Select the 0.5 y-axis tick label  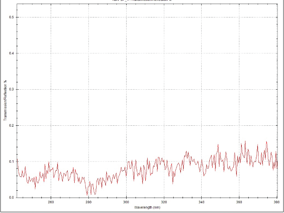12,17
